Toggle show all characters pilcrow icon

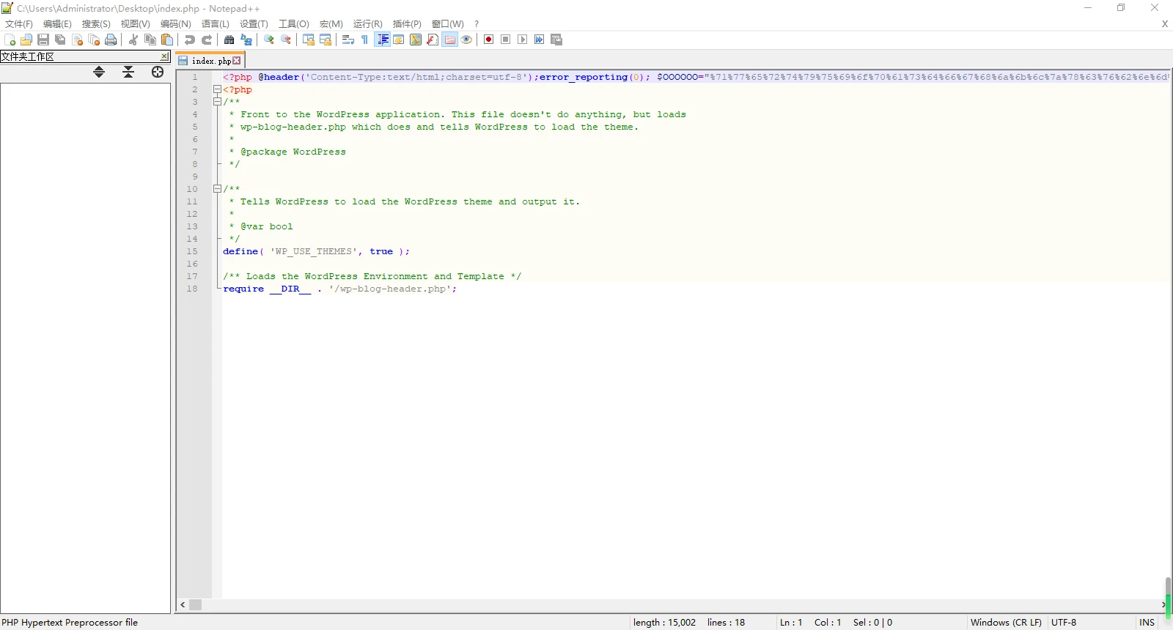365,40
